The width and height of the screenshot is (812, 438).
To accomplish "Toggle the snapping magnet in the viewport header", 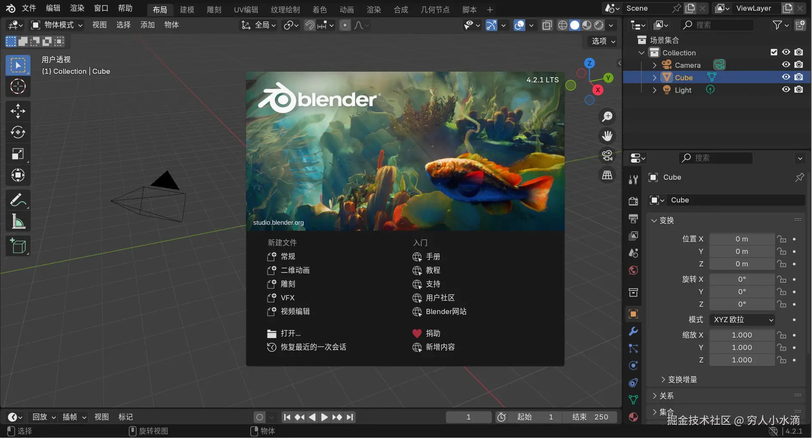I will 309,25.
